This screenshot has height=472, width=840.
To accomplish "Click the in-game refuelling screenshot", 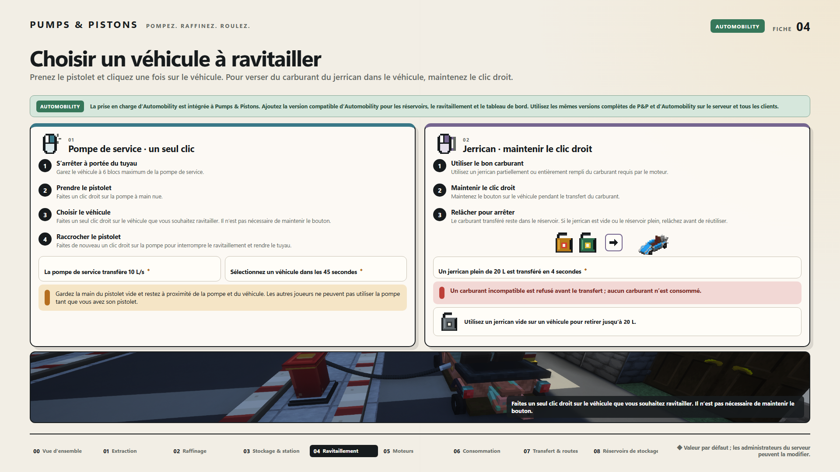I will 420,387.
